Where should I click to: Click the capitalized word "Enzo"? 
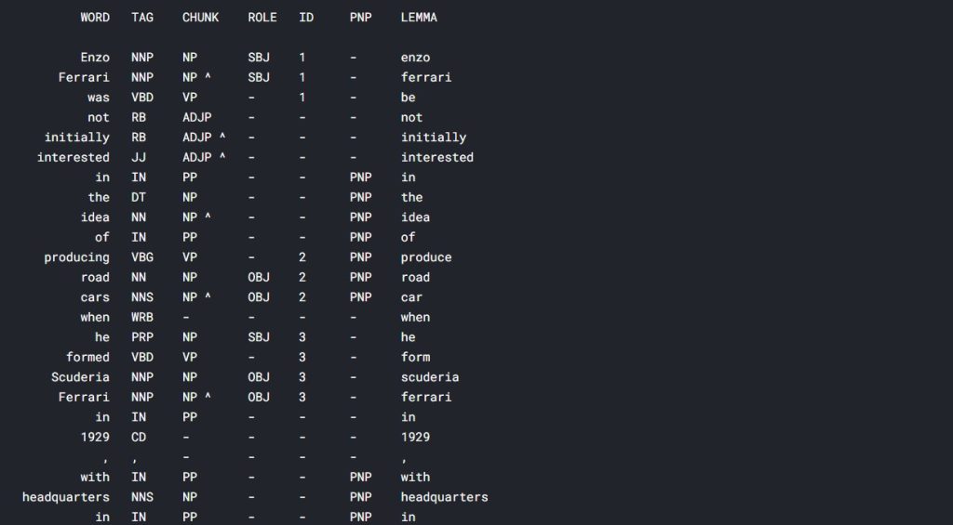click(x=94, y=58)
